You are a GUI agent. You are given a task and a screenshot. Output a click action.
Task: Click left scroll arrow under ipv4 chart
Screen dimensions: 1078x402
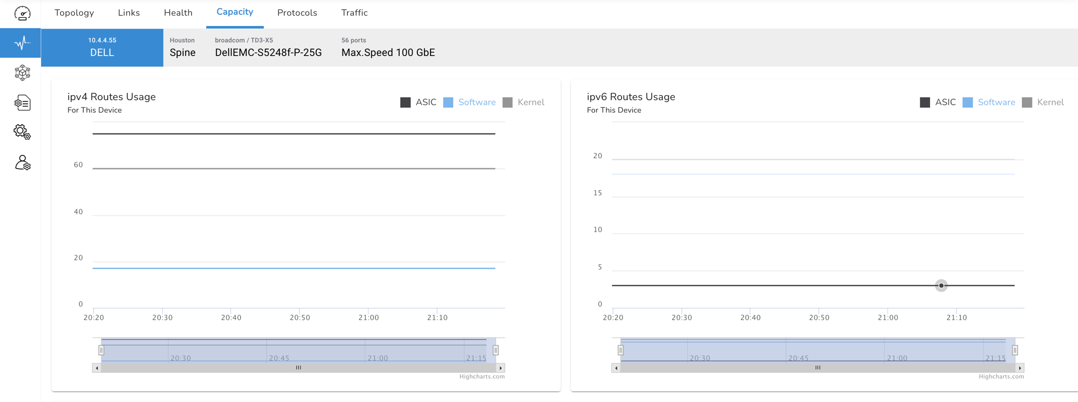point(97,368)
